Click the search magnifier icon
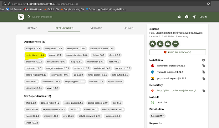219x128 pixels. pyautogui.click(x=29, y=17)
